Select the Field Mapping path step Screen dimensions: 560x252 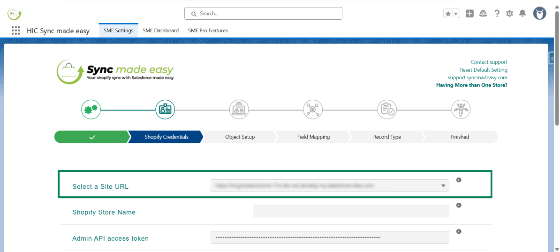(314, 137)
